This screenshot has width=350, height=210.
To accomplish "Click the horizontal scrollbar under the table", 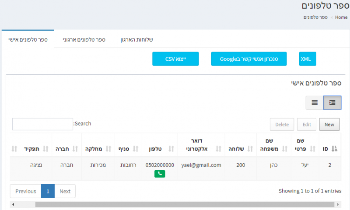I will (x=175, y=204).
